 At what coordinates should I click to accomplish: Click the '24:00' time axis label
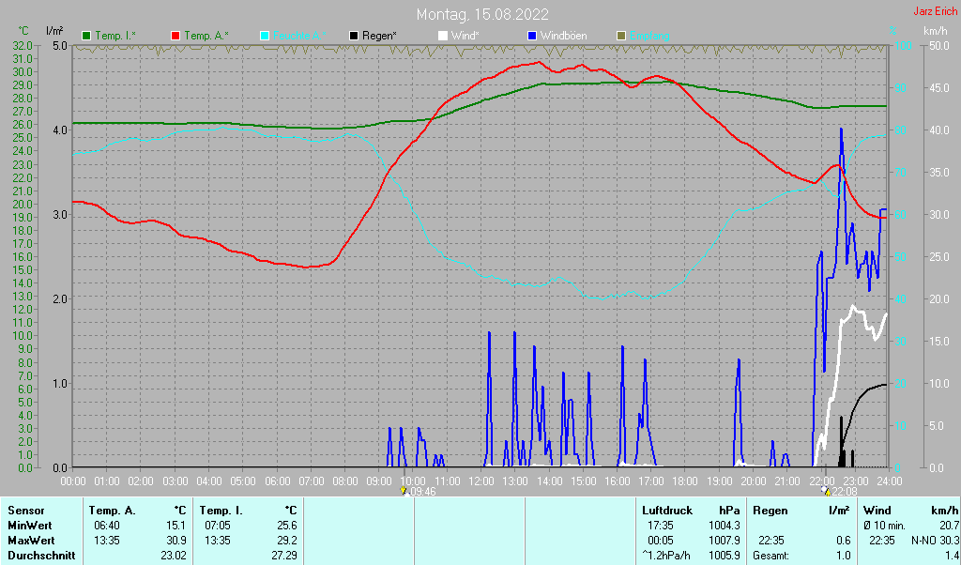(x=890, y=481)
